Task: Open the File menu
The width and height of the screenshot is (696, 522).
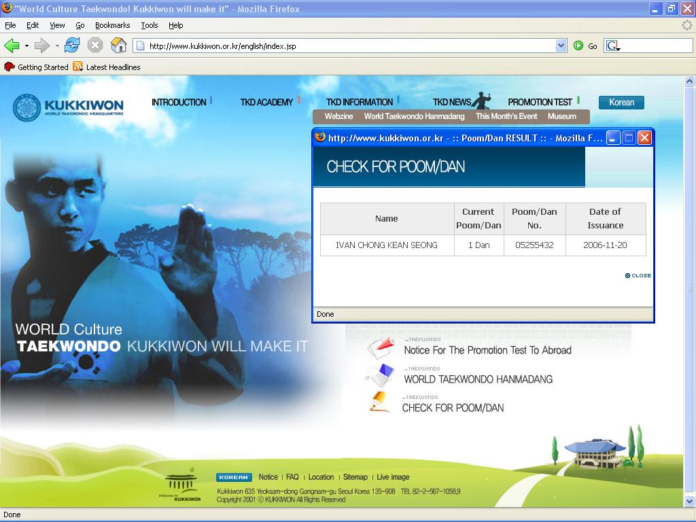Action: [x=10, y=25]
